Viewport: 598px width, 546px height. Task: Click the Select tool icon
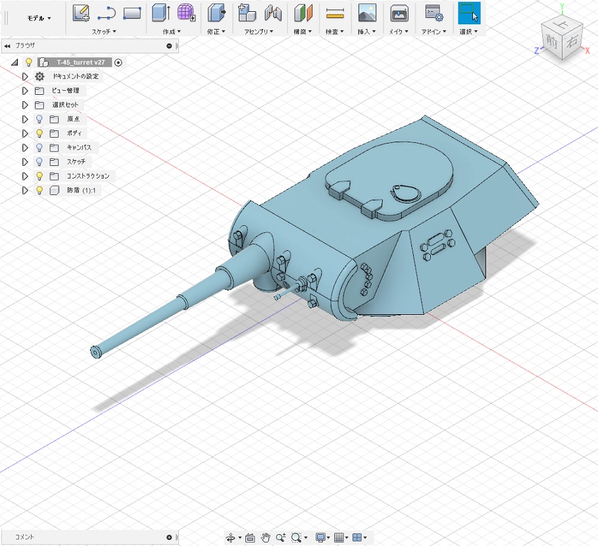click(469, 13)
